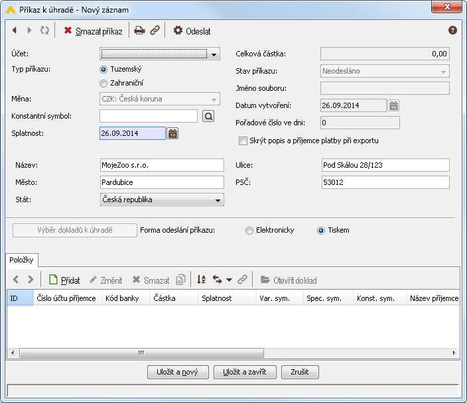This screenshot has height=403, width=467.
Task: Click the chain link icon in top toolbar
Action: (155, 30)
